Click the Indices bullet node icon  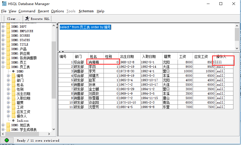point(13,121)
